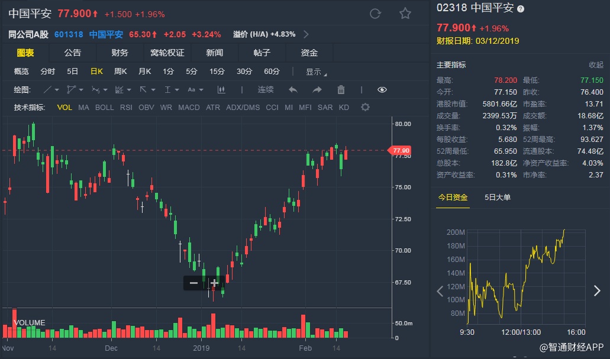
Task: Select the 周K chart period
Action: [120, 72]
